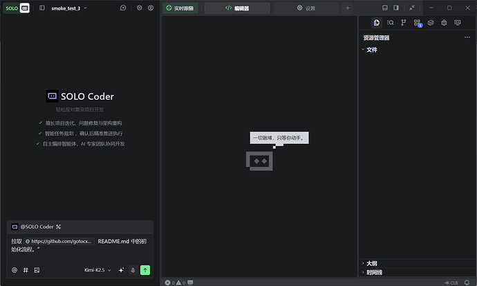The width and height of the screenshot is (477, 286).
Task: Toggle the sidebar layout icon beside smoke_test_3
Action: point(42,8)
